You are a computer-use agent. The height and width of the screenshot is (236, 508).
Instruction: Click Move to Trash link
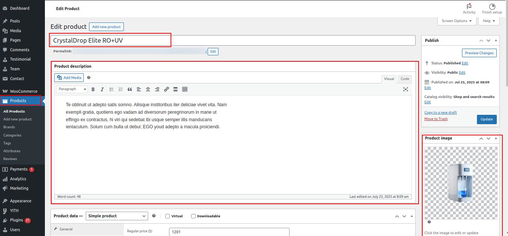[436, 119]
